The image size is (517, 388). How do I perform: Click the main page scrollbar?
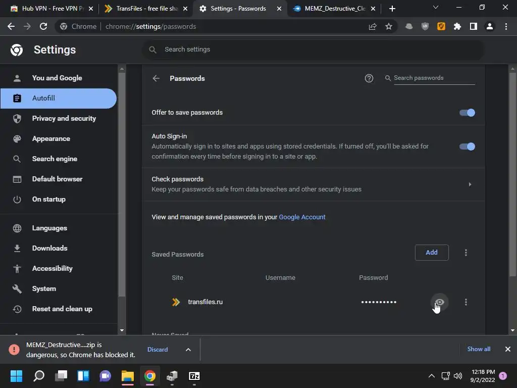512,174
